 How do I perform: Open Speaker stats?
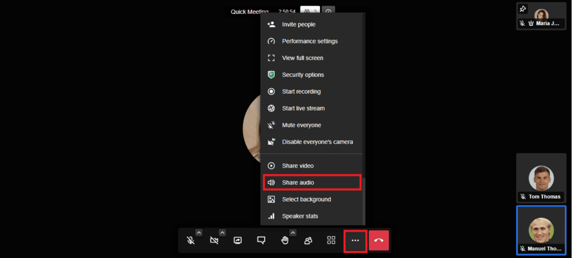(312, 216)
